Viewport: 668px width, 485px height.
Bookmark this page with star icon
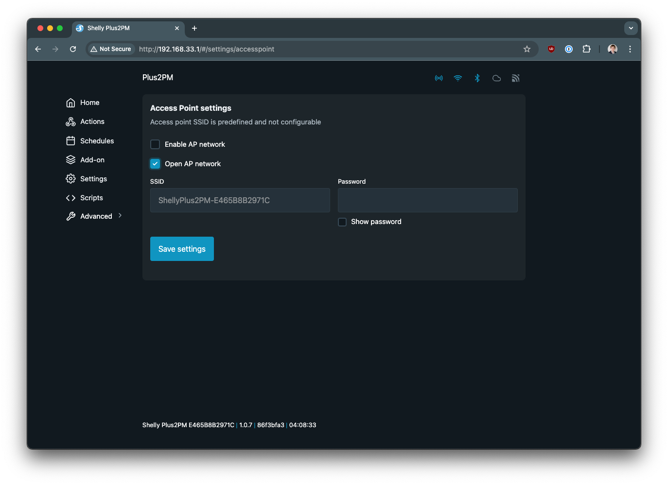tap(527, 49)
